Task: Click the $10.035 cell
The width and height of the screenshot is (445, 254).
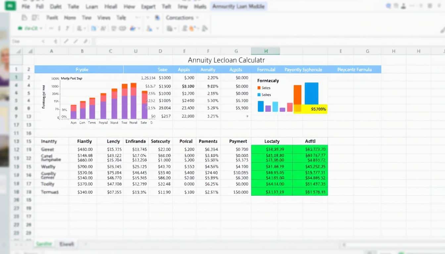Action: 241,173
